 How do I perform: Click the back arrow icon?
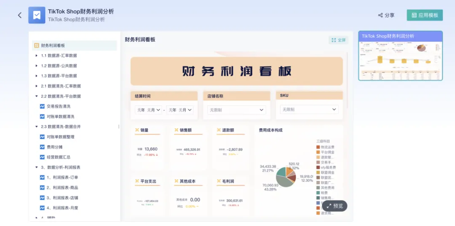click(x=19, y=15)
